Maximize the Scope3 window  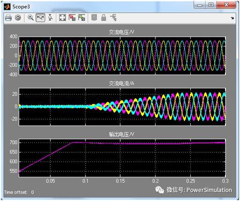(211, 5)
